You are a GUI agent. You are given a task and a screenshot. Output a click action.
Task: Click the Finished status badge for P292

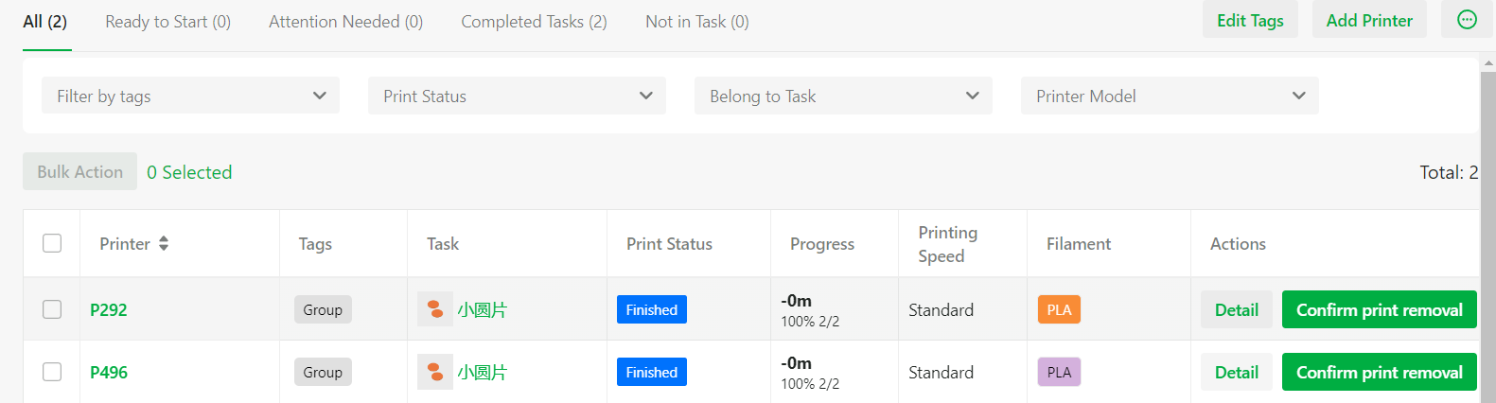652,309
